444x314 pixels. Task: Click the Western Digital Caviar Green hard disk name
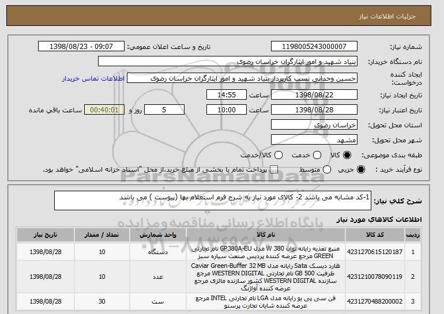266,277
